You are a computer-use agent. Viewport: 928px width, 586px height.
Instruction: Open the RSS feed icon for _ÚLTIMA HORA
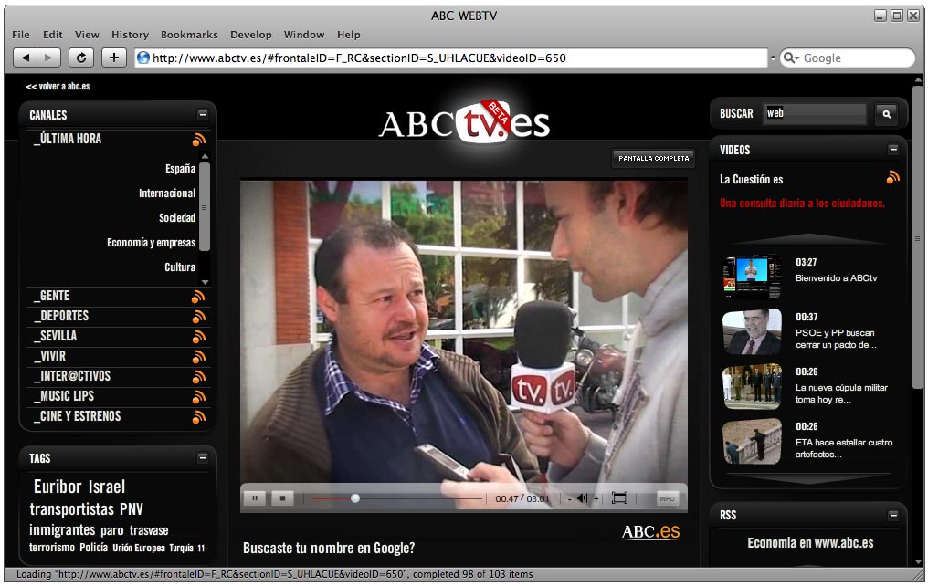tap(199, 140)
